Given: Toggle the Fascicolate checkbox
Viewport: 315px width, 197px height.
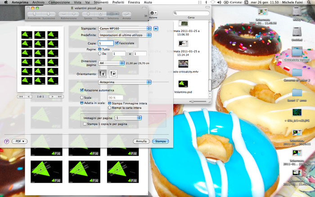Looking at the screenshot, I should point(117,43).
